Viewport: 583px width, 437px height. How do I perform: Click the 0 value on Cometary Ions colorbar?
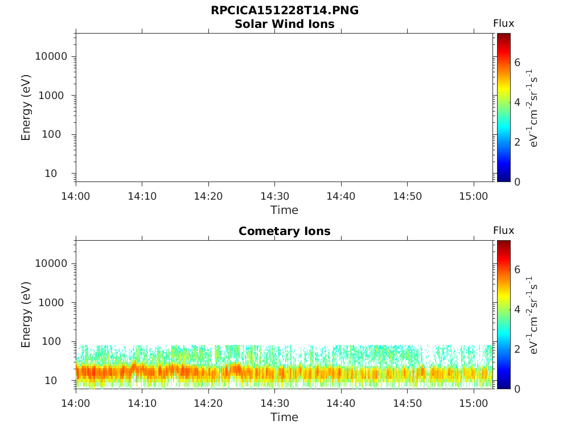(517, 389)
